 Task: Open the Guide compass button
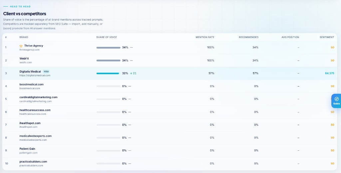point(336,101)
